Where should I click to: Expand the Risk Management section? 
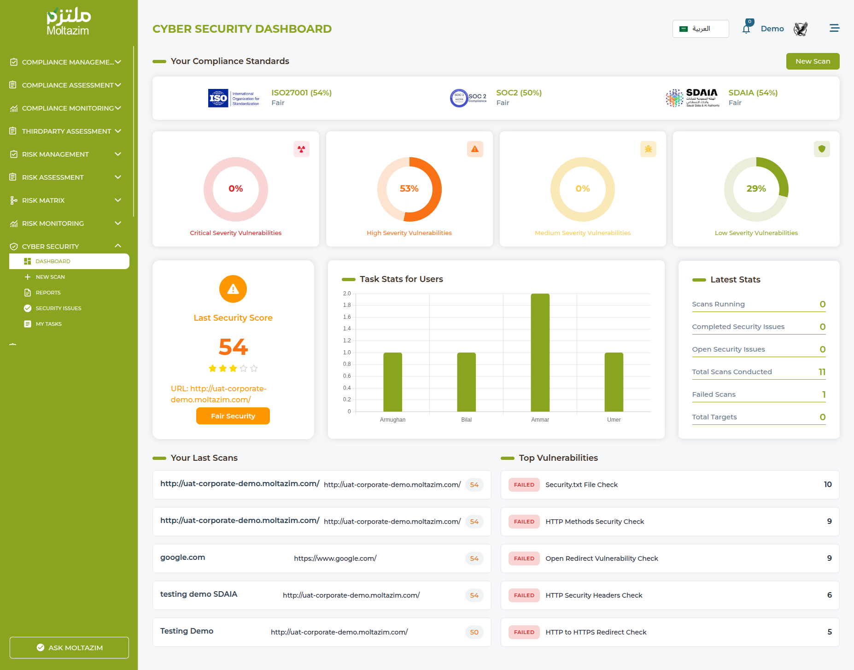[x=67, y=154]
